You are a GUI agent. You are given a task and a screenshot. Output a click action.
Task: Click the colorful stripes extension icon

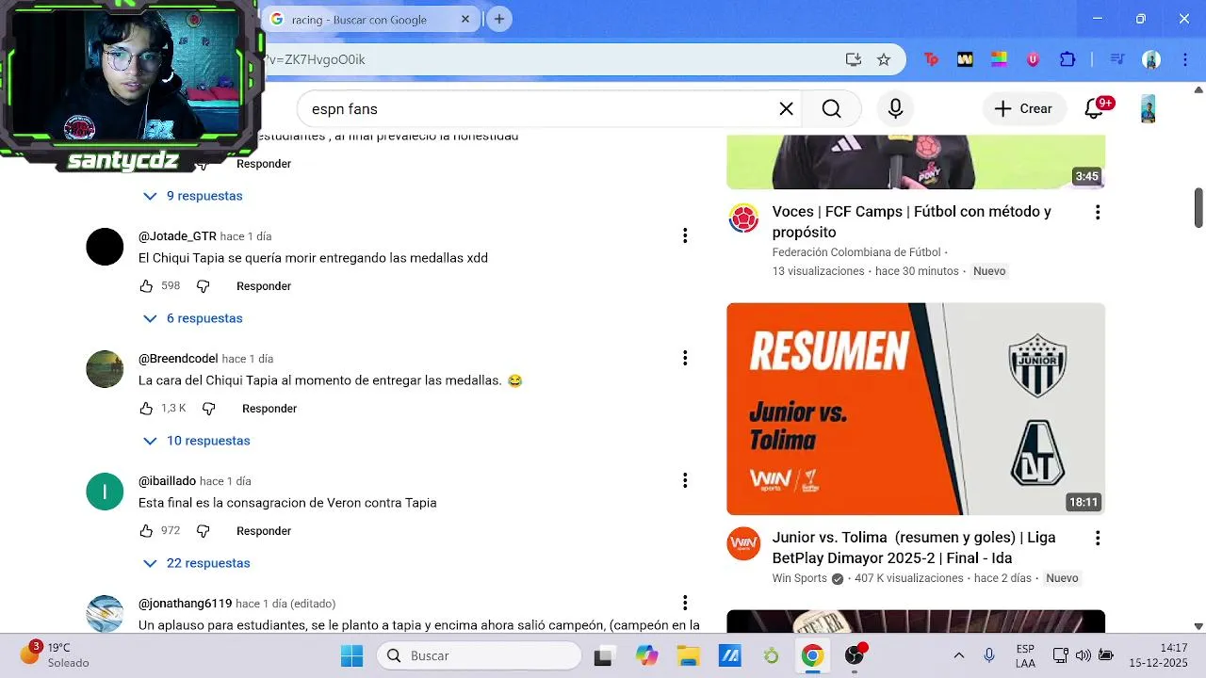999,59
